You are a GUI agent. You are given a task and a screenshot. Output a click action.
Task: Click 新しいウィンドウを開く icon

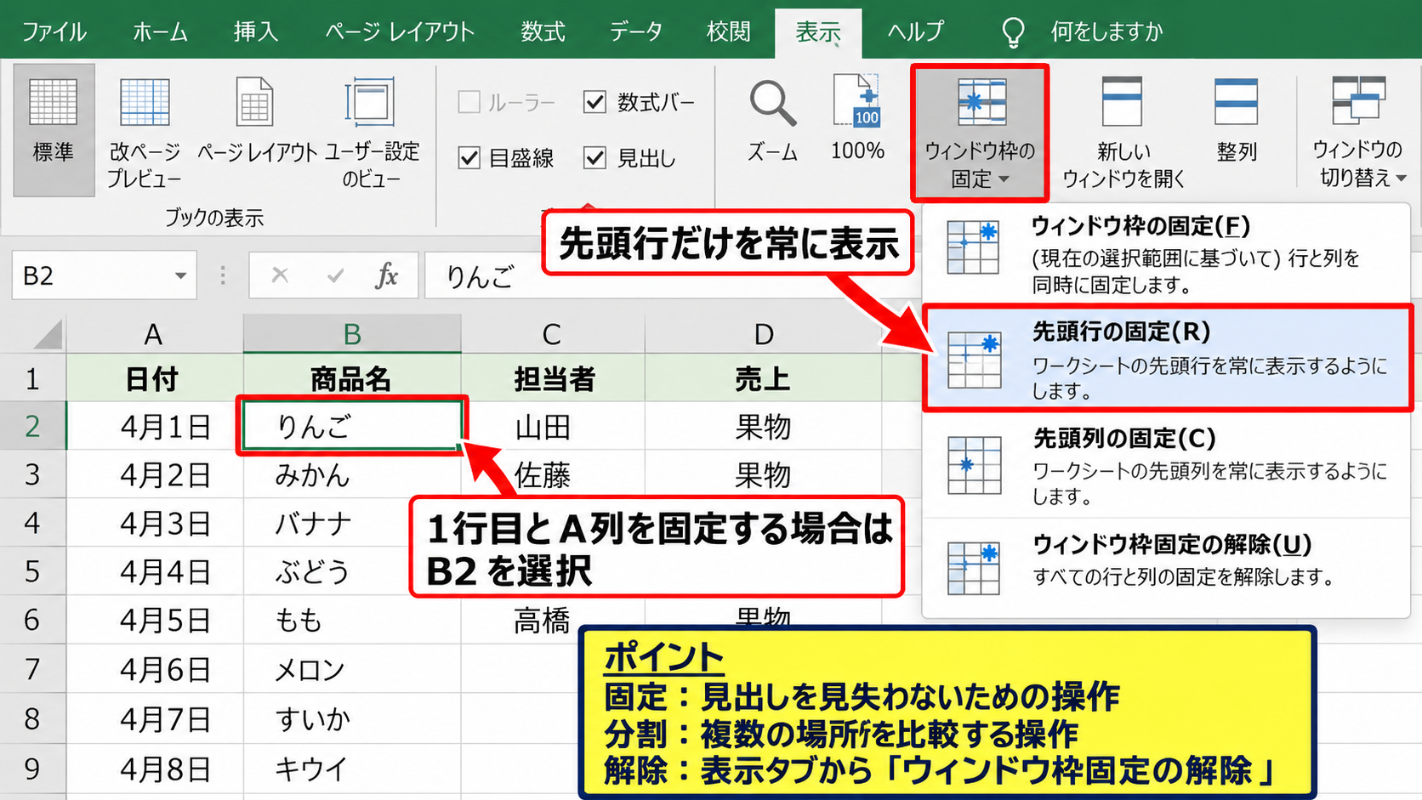(x=1122, y=101)
